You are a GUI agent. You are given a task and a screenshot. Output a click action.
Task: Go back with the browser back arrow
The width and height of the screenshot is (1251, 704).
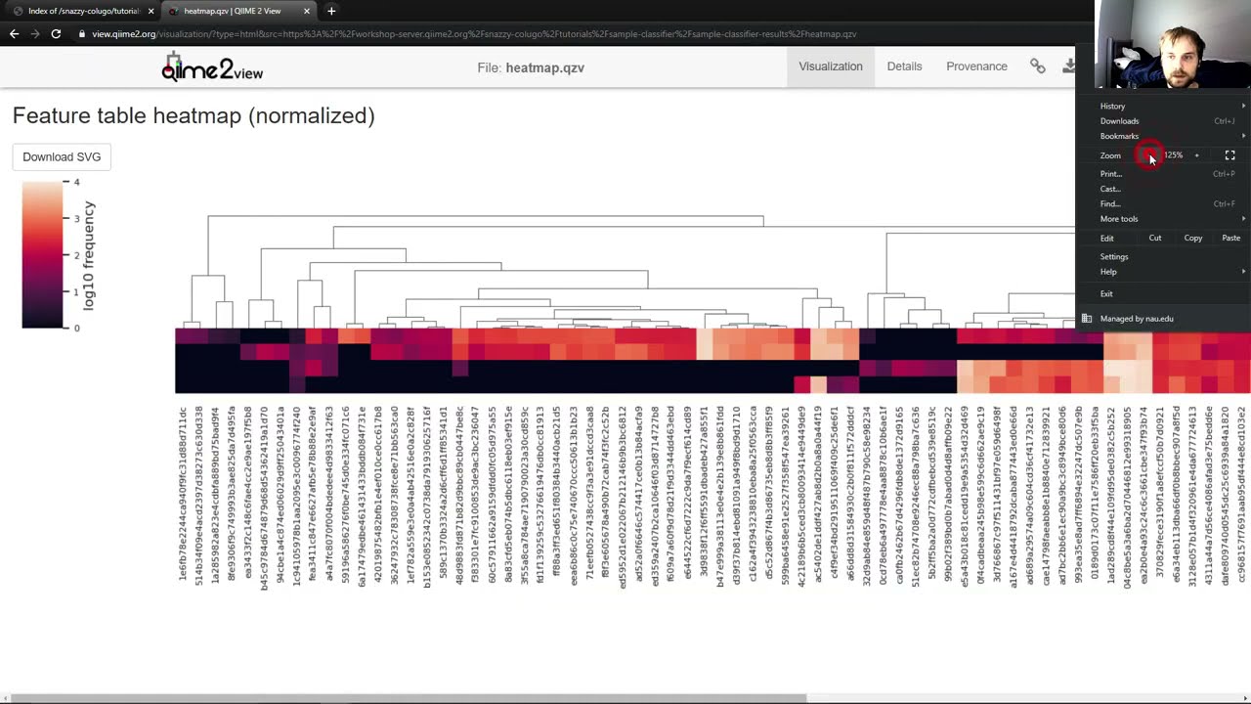[14, 34]
